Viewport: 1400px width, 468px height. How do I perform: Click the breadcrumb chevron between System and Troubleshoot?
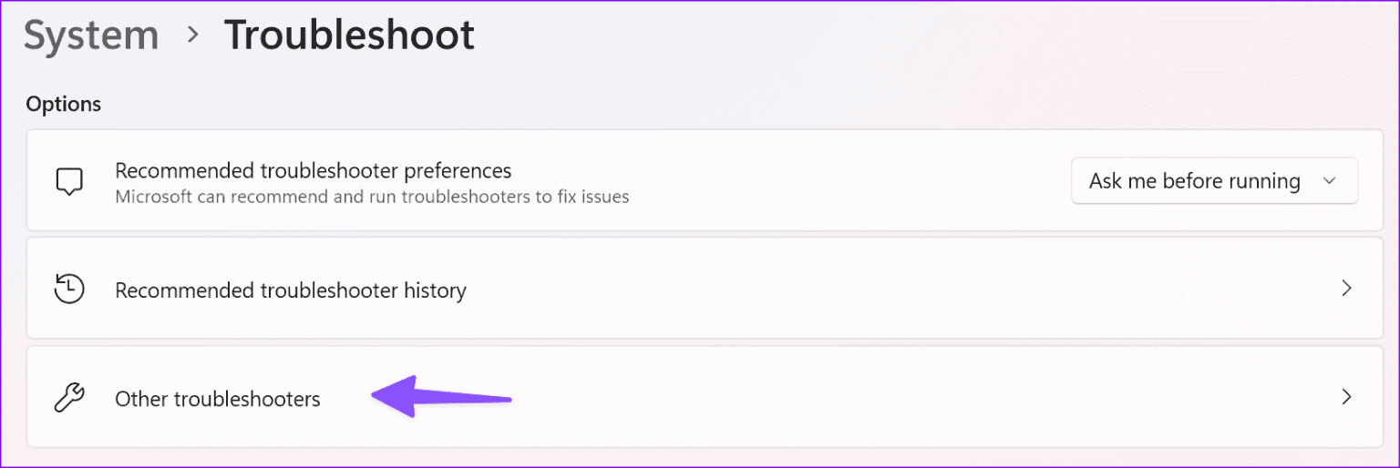(192, 36)
